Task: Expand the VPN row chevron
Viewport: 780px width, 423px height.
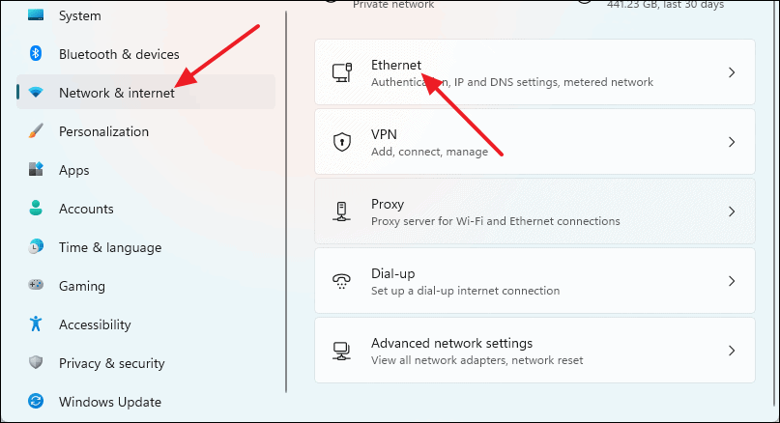Action: point(732,142)
